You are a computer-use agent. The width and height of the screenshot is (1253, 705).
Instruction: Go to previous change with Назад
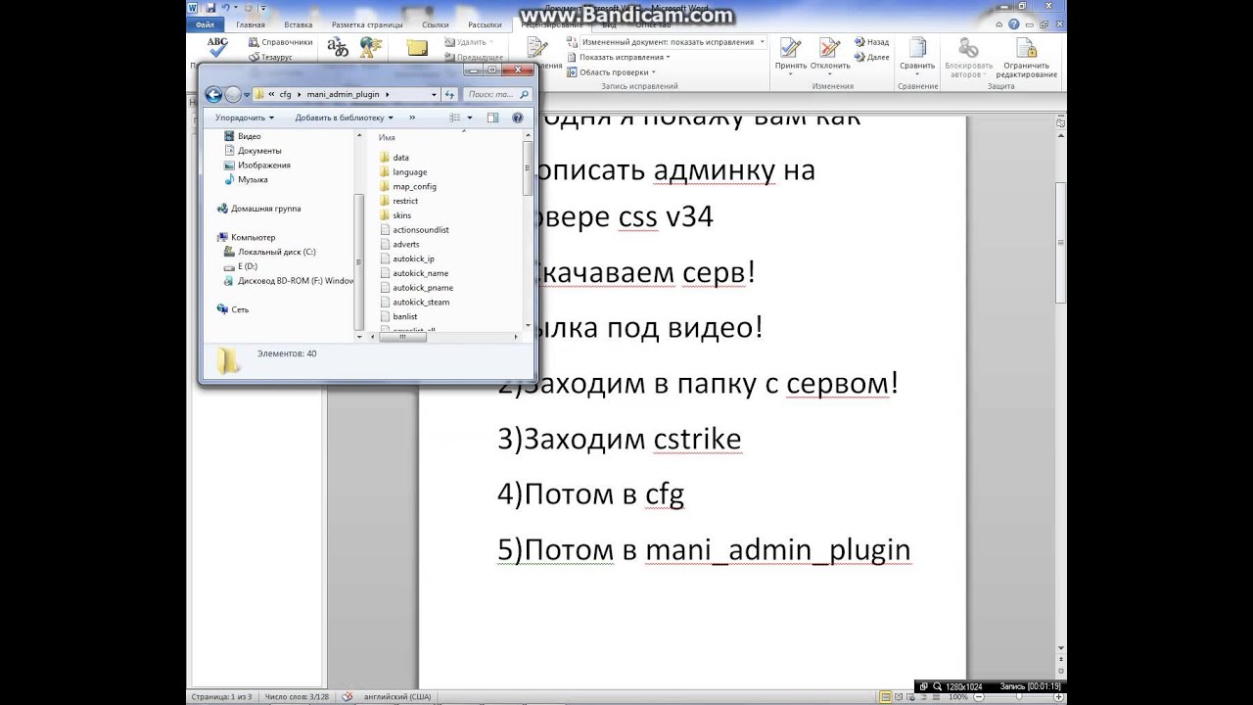(871, 42)
